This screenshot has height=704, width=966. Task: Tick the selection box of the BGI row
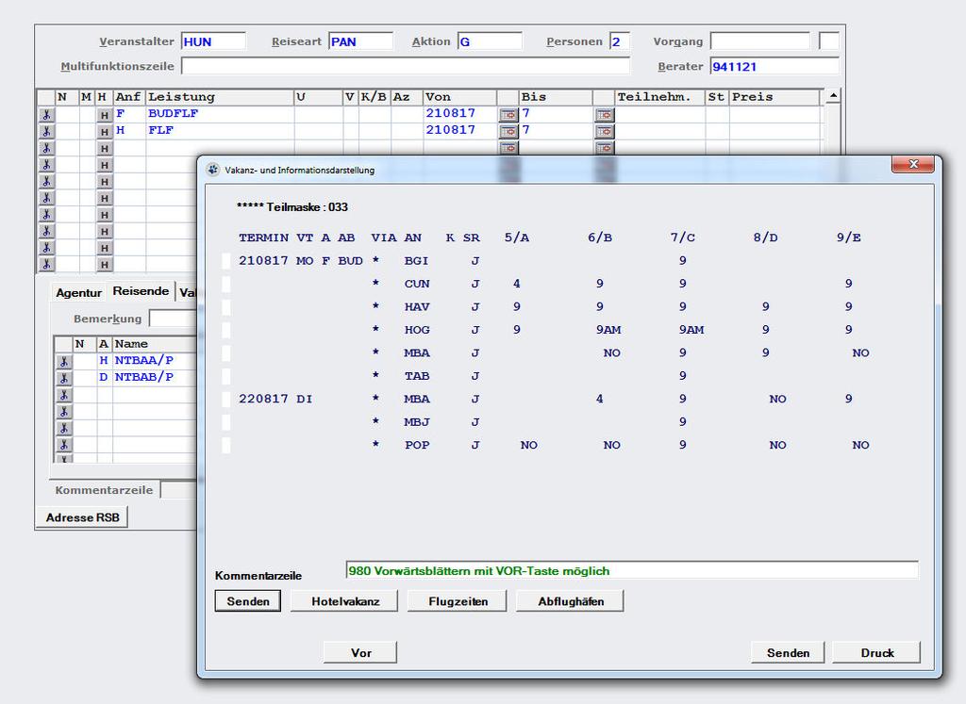click(x=226, y=261)
